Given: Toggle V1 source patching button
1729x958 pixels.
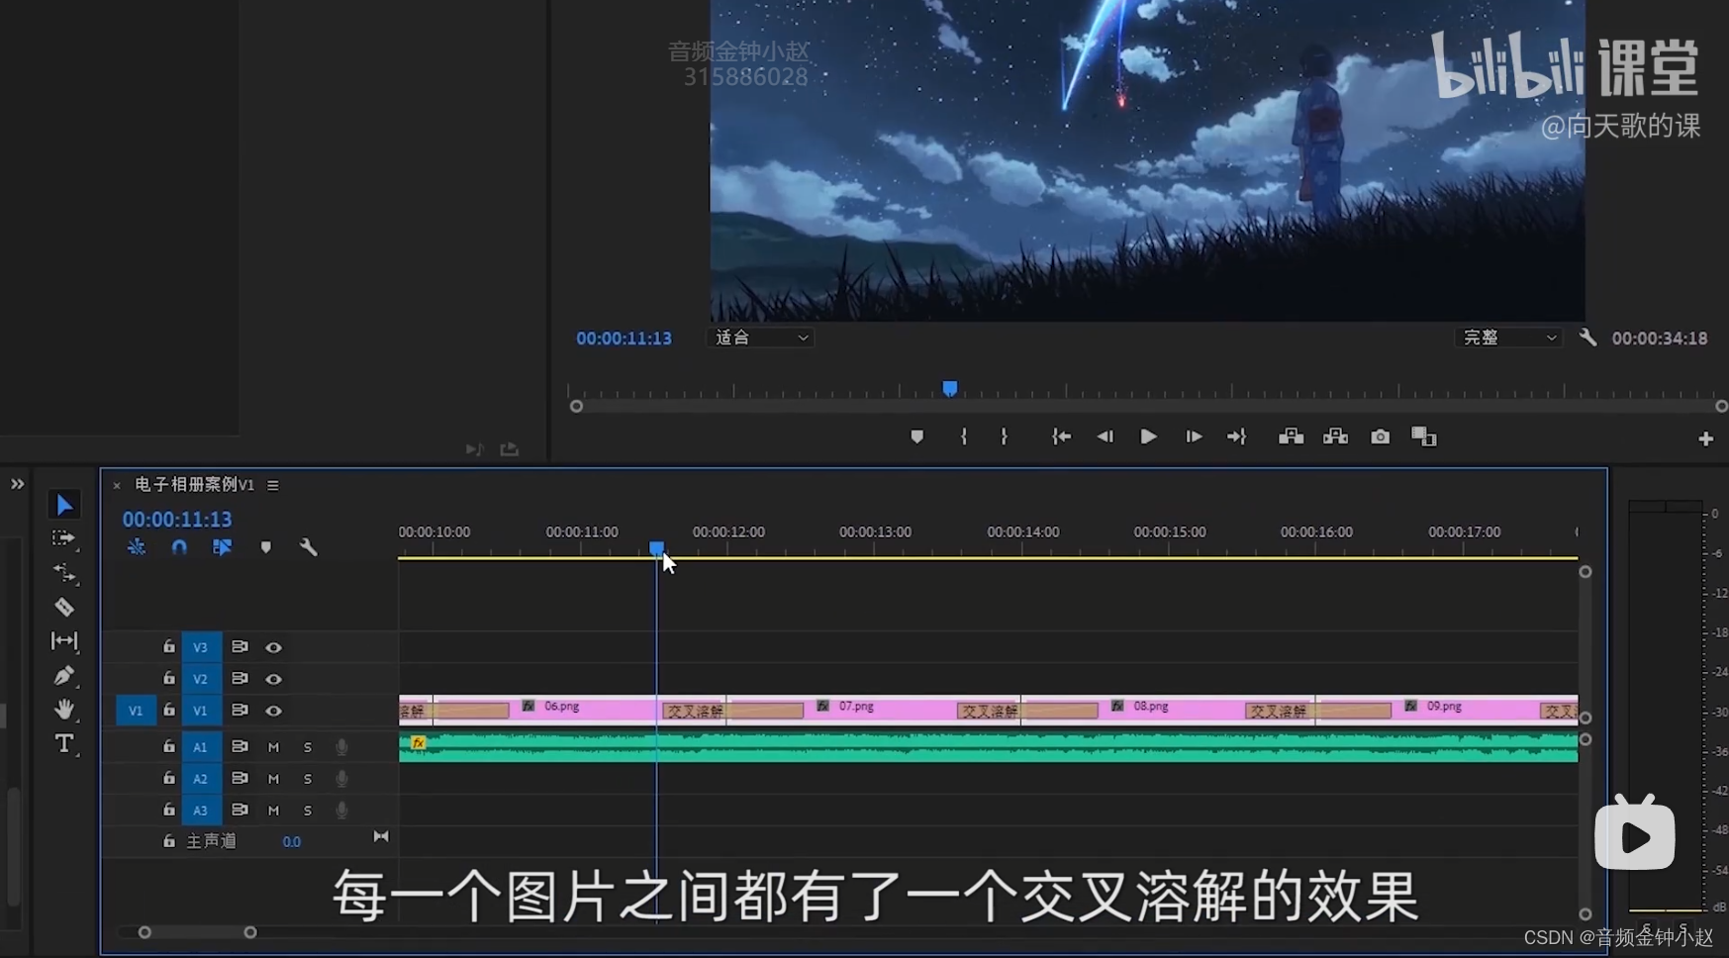Looking at the screenshot, I should [136, 711].
